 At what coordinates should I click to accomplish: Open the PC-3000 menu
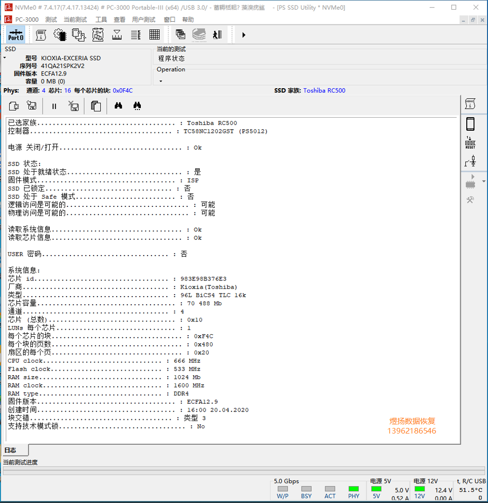(x=27, y=20)
